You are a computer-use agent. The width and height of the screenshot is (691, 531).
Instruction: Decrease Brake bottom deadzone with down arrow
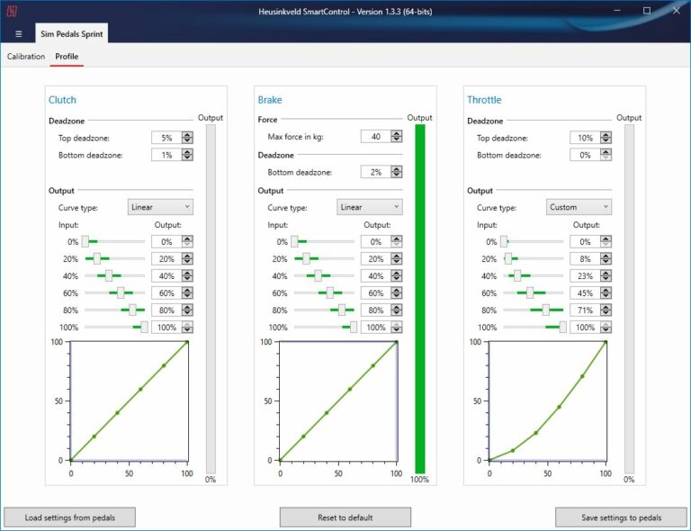(x=396, y=175)
